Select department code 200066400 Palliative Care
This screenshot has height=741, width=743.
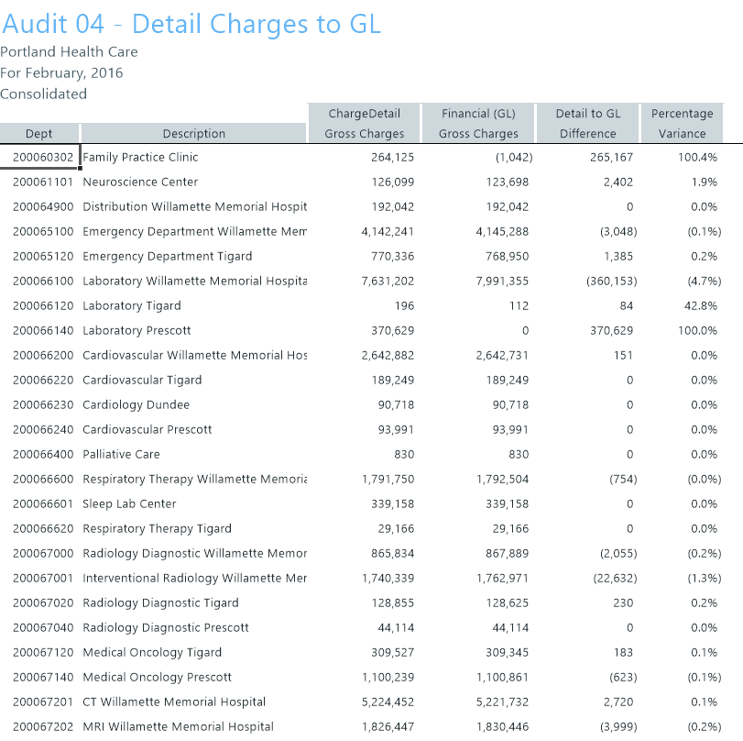[x=42, y=455]
